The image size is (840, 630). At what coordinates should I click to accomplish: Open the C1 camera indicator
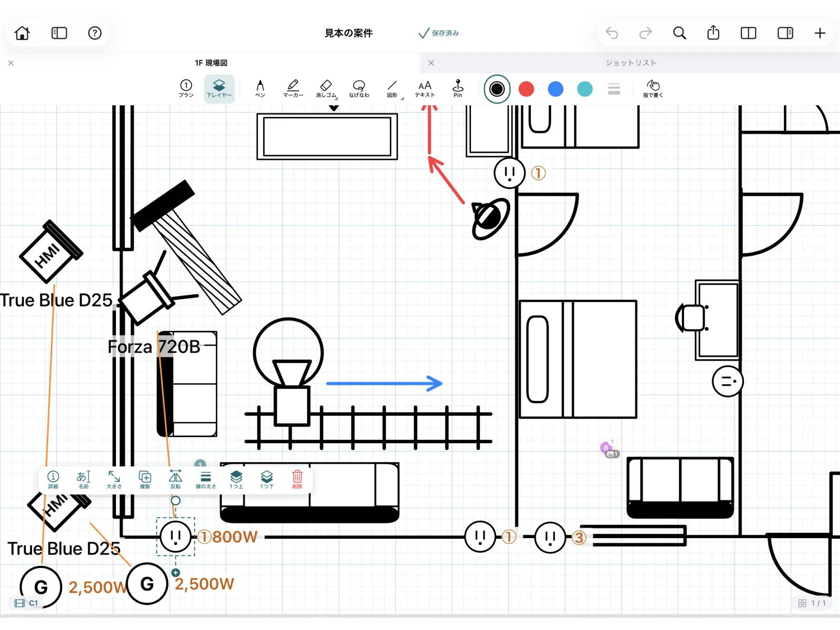(26, 603)
